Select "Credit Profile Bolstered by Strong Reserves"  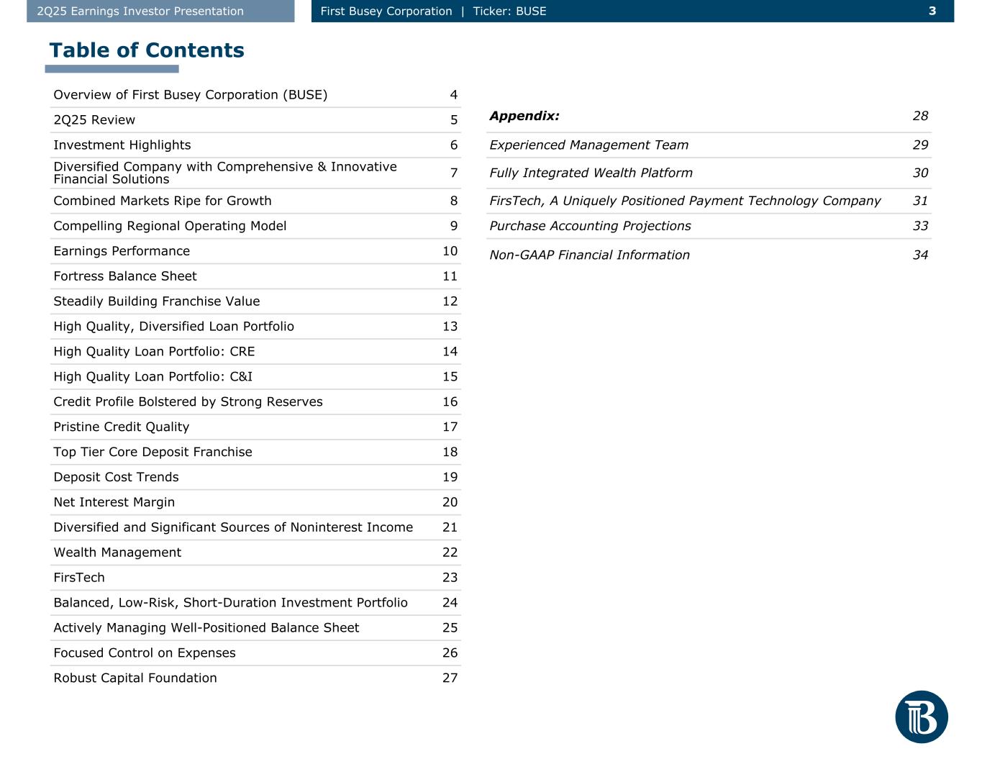coord(188,402)
